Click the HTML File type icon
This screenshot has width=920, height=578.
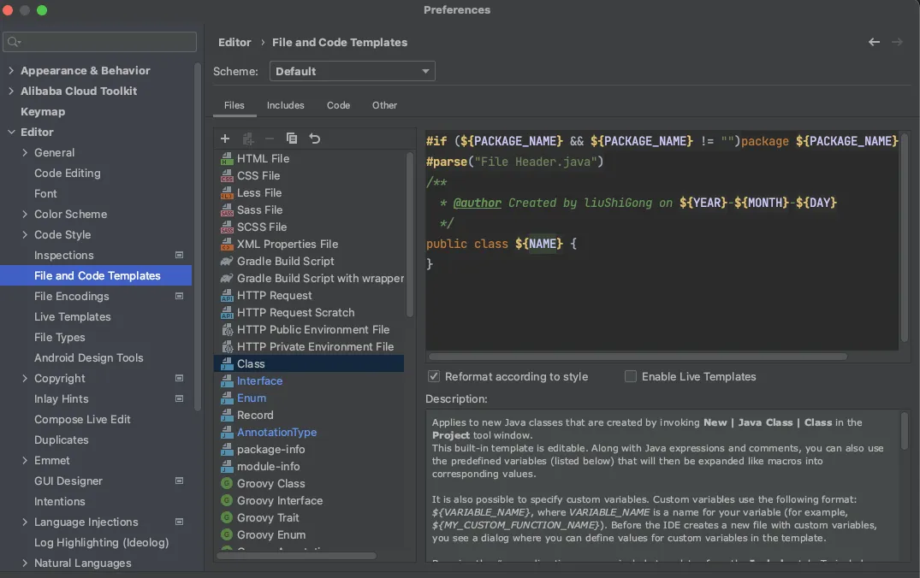(x=227, y=159)
